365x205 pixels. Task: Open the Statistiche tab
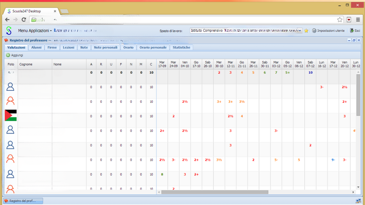point(181,47)
